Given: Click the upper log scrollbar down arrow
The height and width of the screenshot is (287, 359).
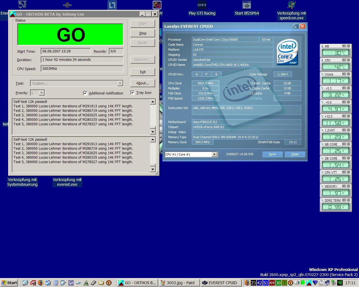Looking at the screenshot, I should [x=153, y=131].
